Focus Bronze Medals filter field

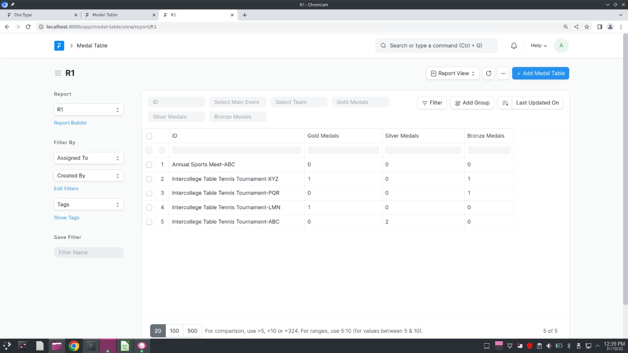click(x=237, y=117)
